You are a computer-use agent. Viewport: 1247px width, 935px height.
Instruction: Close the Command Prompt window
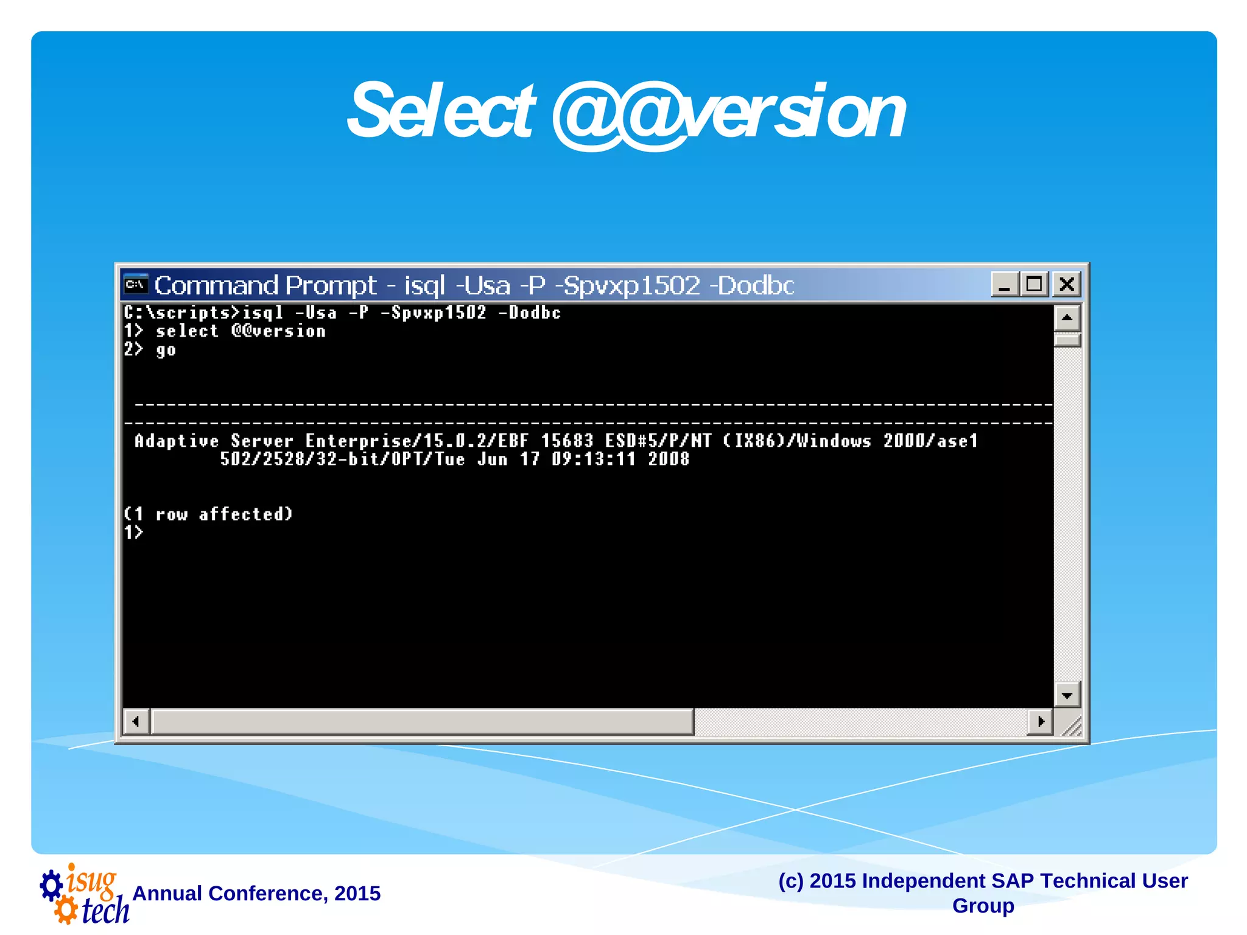pos(1067,284)
